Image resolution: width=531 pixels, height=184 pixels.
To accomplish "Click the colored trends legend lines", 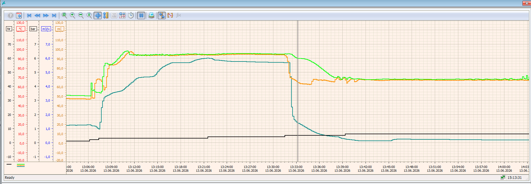I will pyautogui.click(x=21, y=165).
